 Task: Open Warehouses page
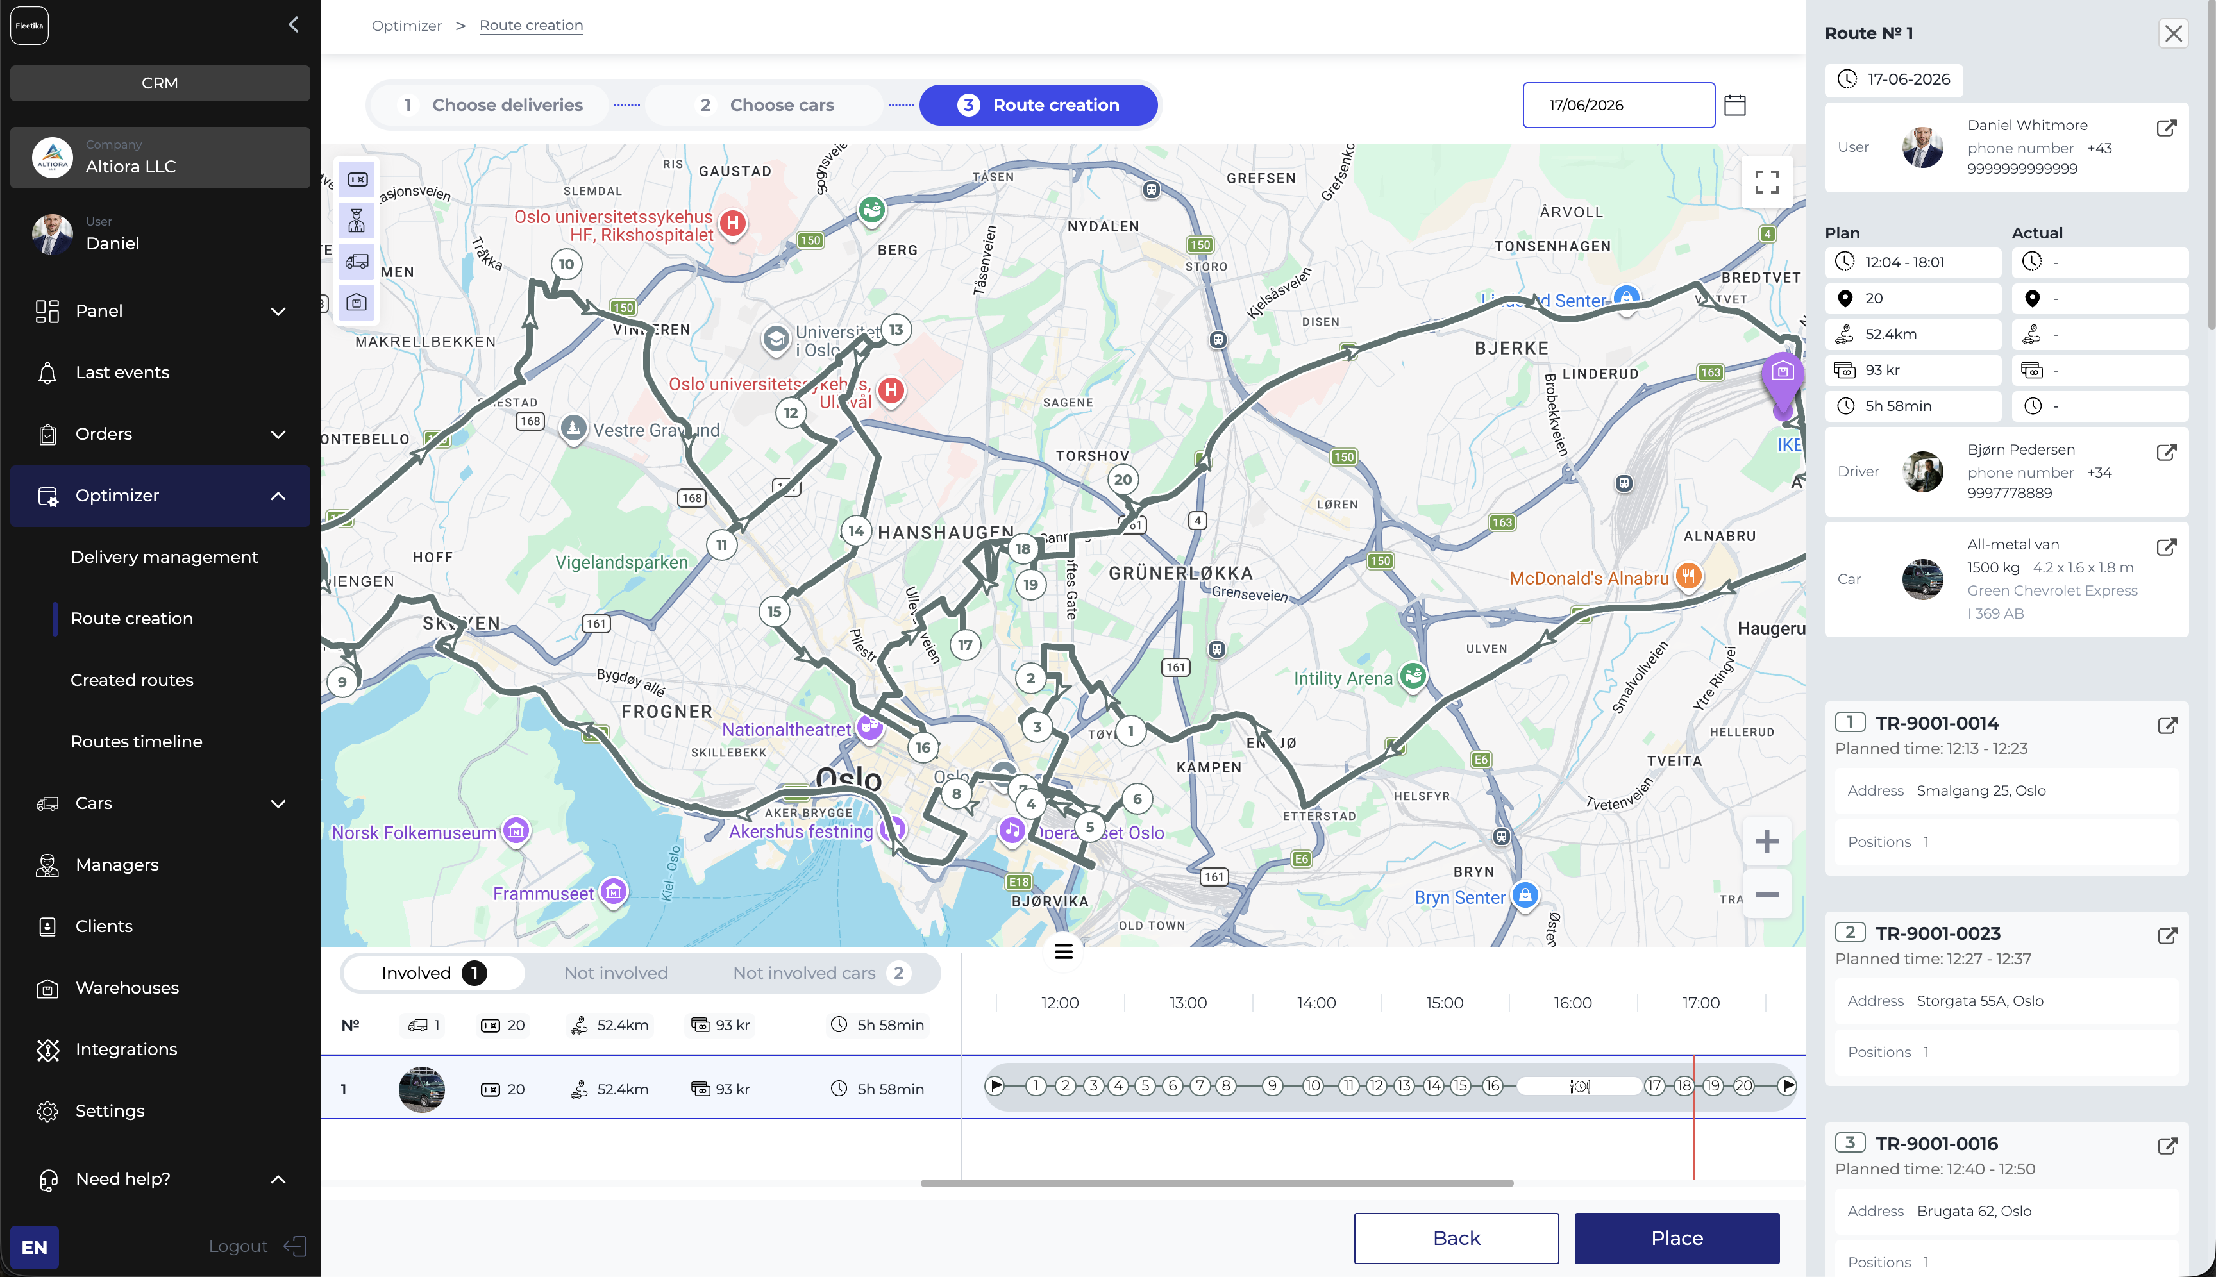tap(160, 988)
